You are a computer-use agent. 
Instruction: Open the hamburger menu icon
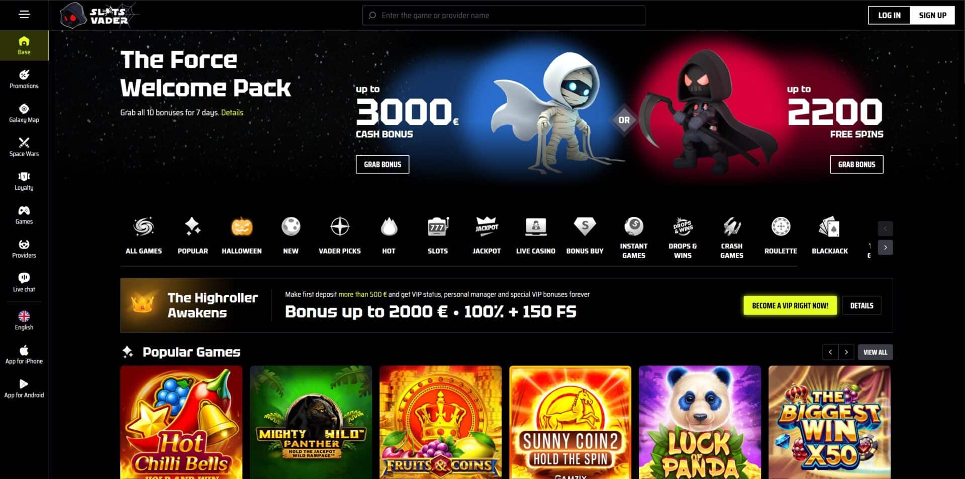pos(24,15)
